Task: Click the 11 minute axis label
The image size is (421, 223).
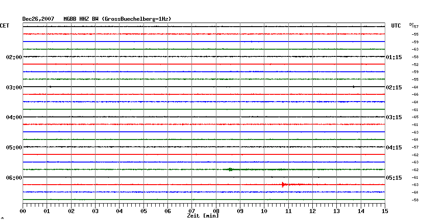Action: coord(288,211)
